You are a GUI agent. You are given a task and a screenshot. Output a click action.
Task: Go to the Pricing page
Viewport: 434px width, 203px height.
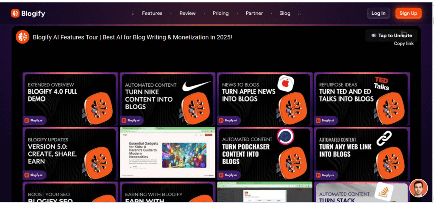click(220, 13)
